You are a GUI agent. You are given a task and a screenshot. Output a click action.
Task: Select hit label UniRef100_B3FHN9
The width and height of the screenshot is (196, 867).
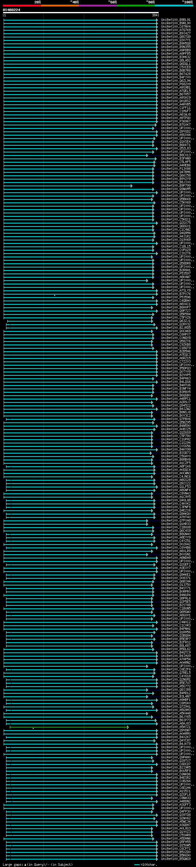[x=176, y=158]
